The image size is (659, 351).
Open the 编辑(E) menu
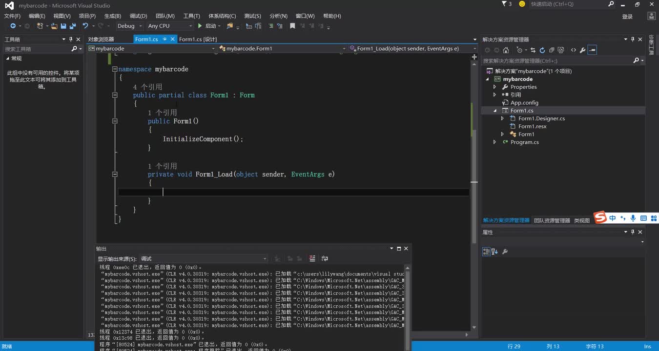(37, 16)
